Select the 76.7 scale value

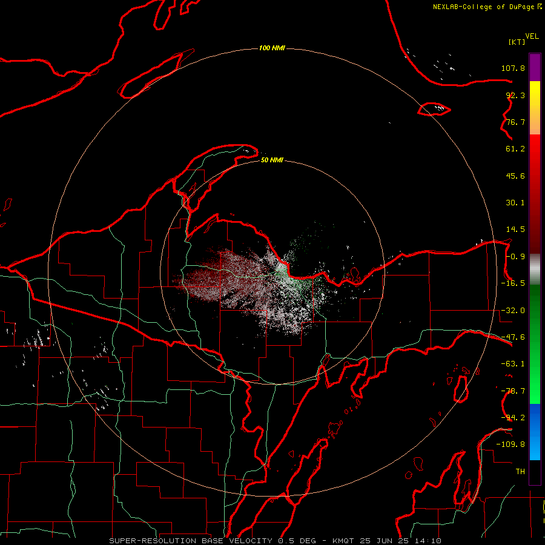pyautogui.click(x=515, y=122)
